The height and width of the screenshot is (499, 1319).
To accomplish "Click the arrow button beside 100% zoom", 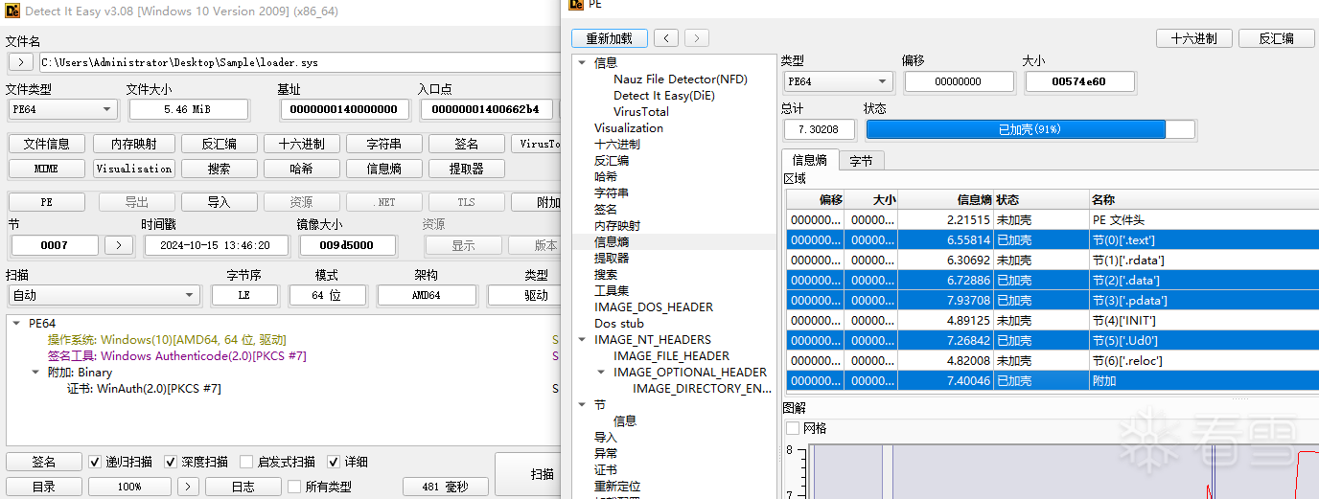I will (190, 487).
